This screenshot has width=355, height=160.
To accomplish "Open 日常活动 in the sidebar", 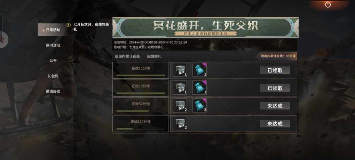I will click(53, 30).
